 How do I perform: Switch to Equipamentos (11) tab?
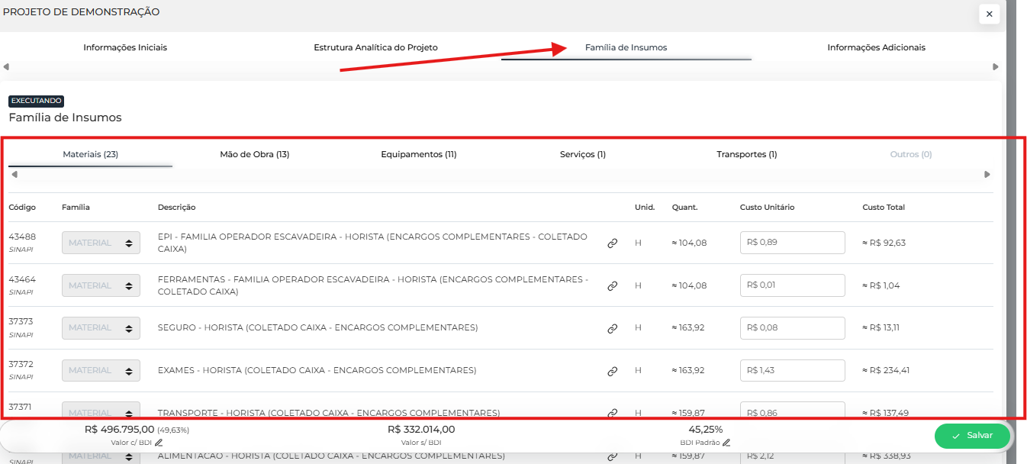[418, 154]
